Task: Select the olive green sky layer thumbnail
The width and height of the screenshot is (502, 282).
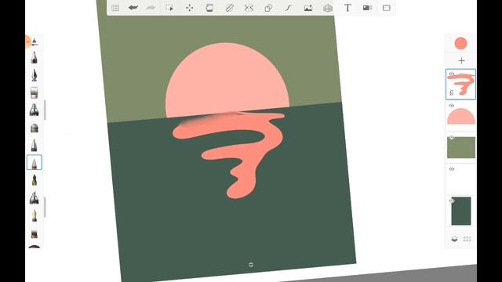Action: [x=461, y=147]
